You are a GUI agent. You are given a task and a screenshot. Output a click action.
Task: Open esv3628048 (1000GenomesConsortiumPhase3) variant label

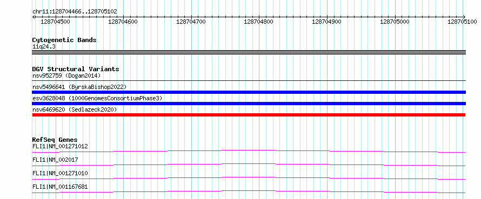pyautogui.click(x=97, y=98)
